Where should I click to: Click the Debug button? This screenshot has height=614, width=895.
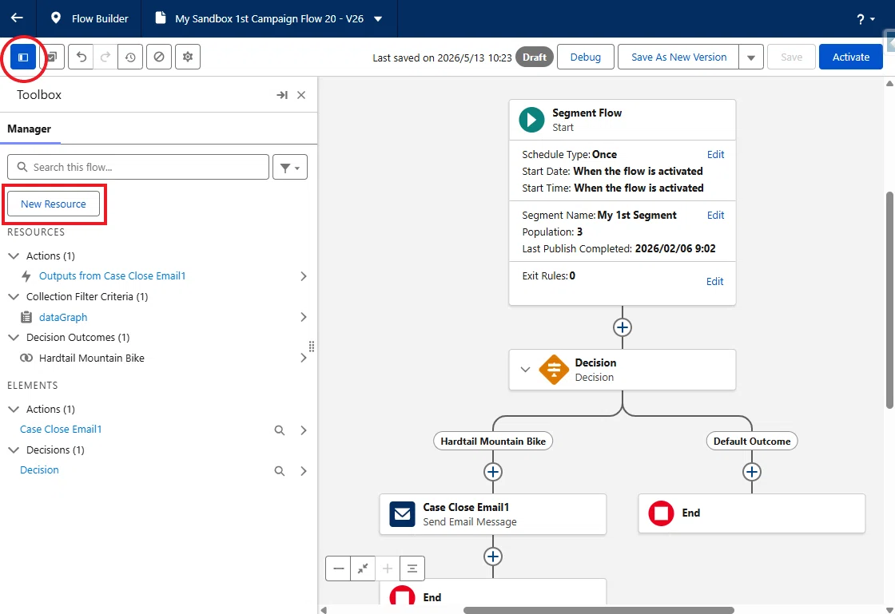coord(586,57)
